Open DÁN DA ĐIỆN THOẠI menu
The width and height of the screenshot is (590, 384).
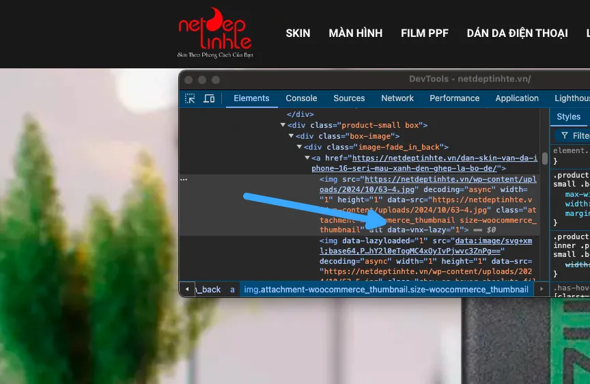518,33
